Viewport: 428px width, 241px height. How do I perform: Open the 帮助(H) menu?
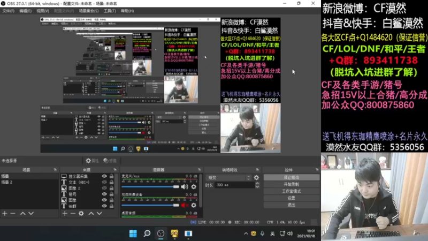pyautogui.click(x=127, y=11)
